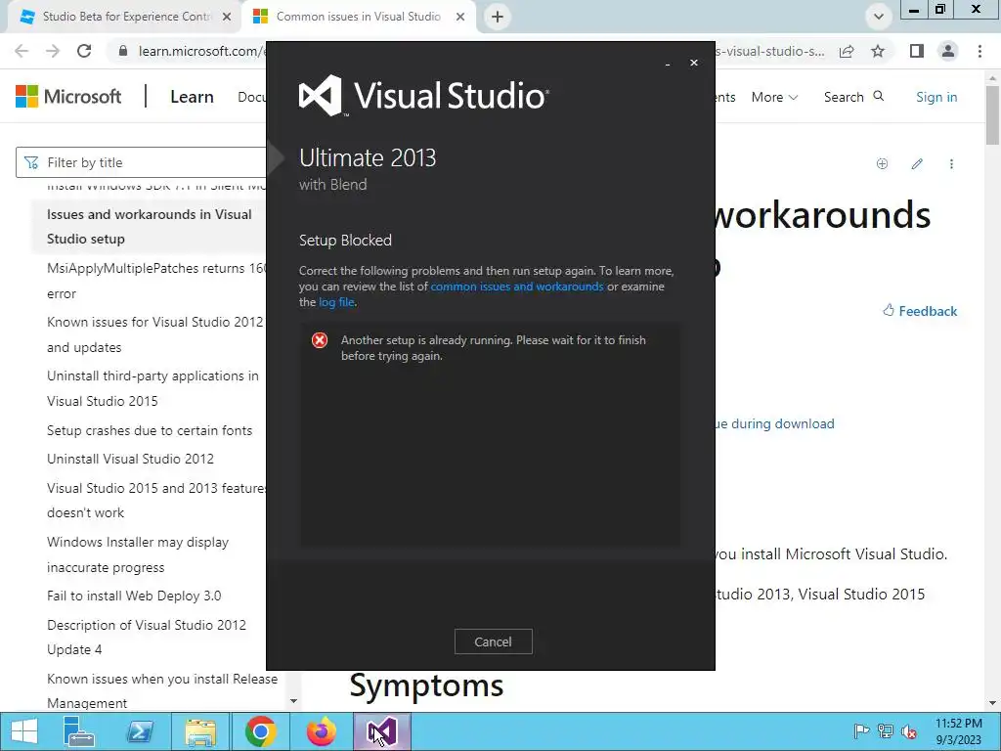Open the setup log file link
The width and height of the screenshot is (1001, 751).
(336, 302)
